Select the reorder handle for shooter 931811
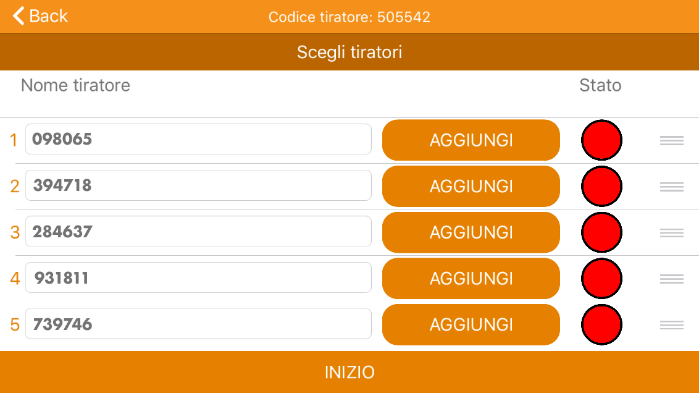699x393 pixels. 671,279
